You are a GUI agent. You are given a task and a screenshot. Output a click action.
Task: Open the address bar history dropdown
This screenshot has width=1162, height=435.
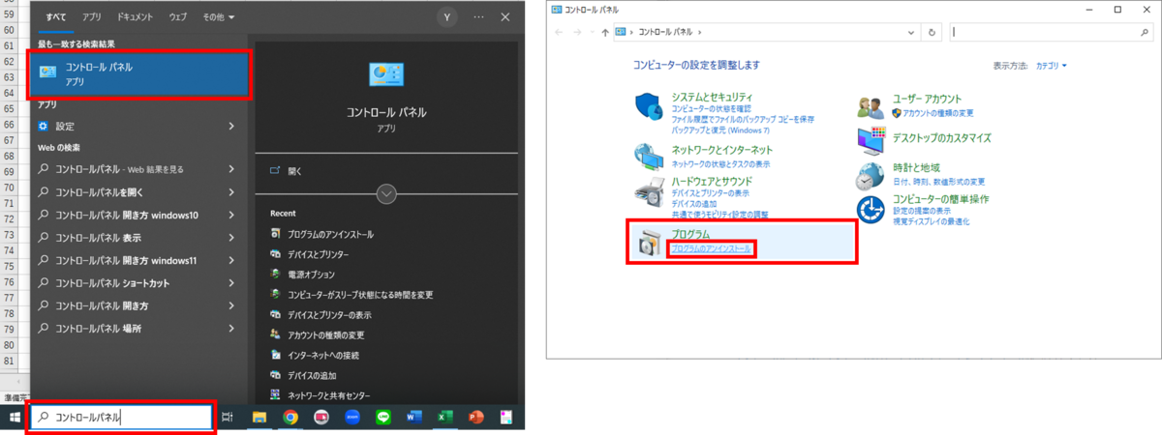point(910,32)
